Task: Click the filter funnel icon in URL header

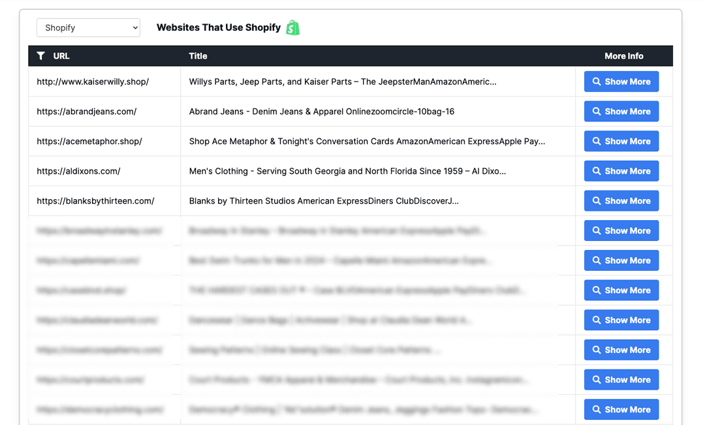Action: coord(41,56)
